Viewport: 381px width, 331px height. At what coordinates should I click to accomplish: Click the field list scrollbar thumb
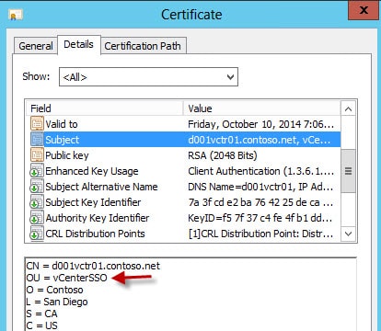pyautogui.click(x=348, y=171)
